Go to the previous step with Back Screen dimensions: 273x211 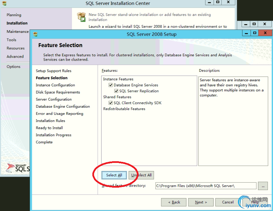point(174,202)
